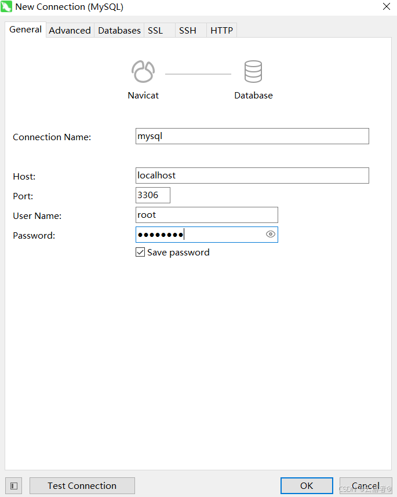The height and width of the screenshot is (497, 397).
Task: Focus the User Name field
Action: 207,215
